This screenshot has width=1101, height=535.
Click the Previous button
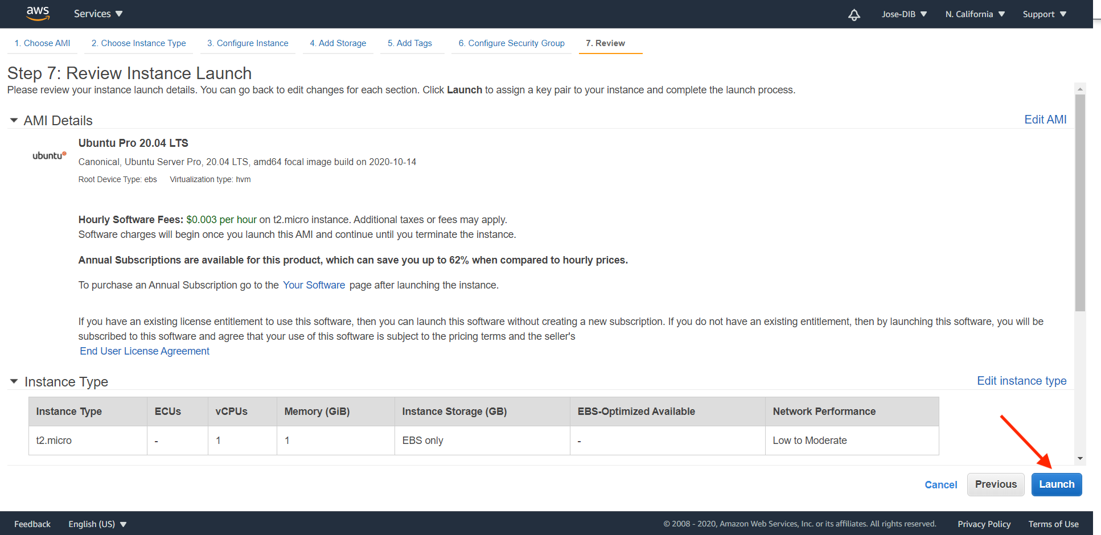pos(996,484)
